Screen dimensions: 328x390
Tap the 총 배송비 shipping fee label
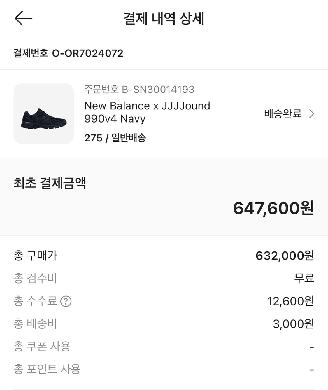[x=35, y=323]
